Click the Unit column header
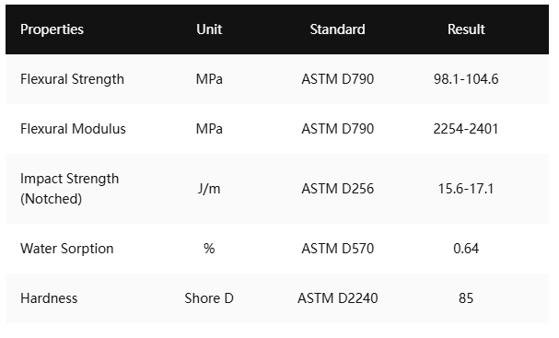Viewport: 559px width, 338px height. pos(209,29)
